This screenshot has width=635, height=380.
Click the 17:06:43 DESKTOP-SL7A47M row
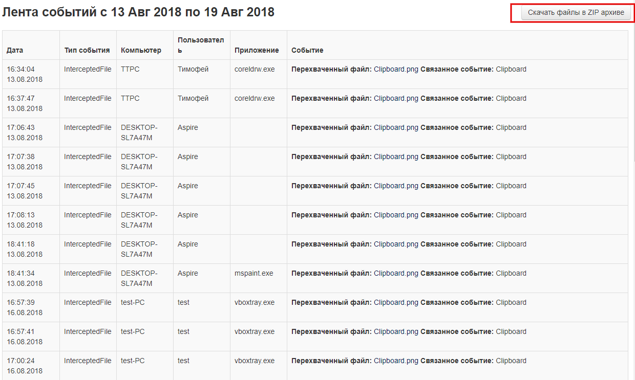click(315, 132)
